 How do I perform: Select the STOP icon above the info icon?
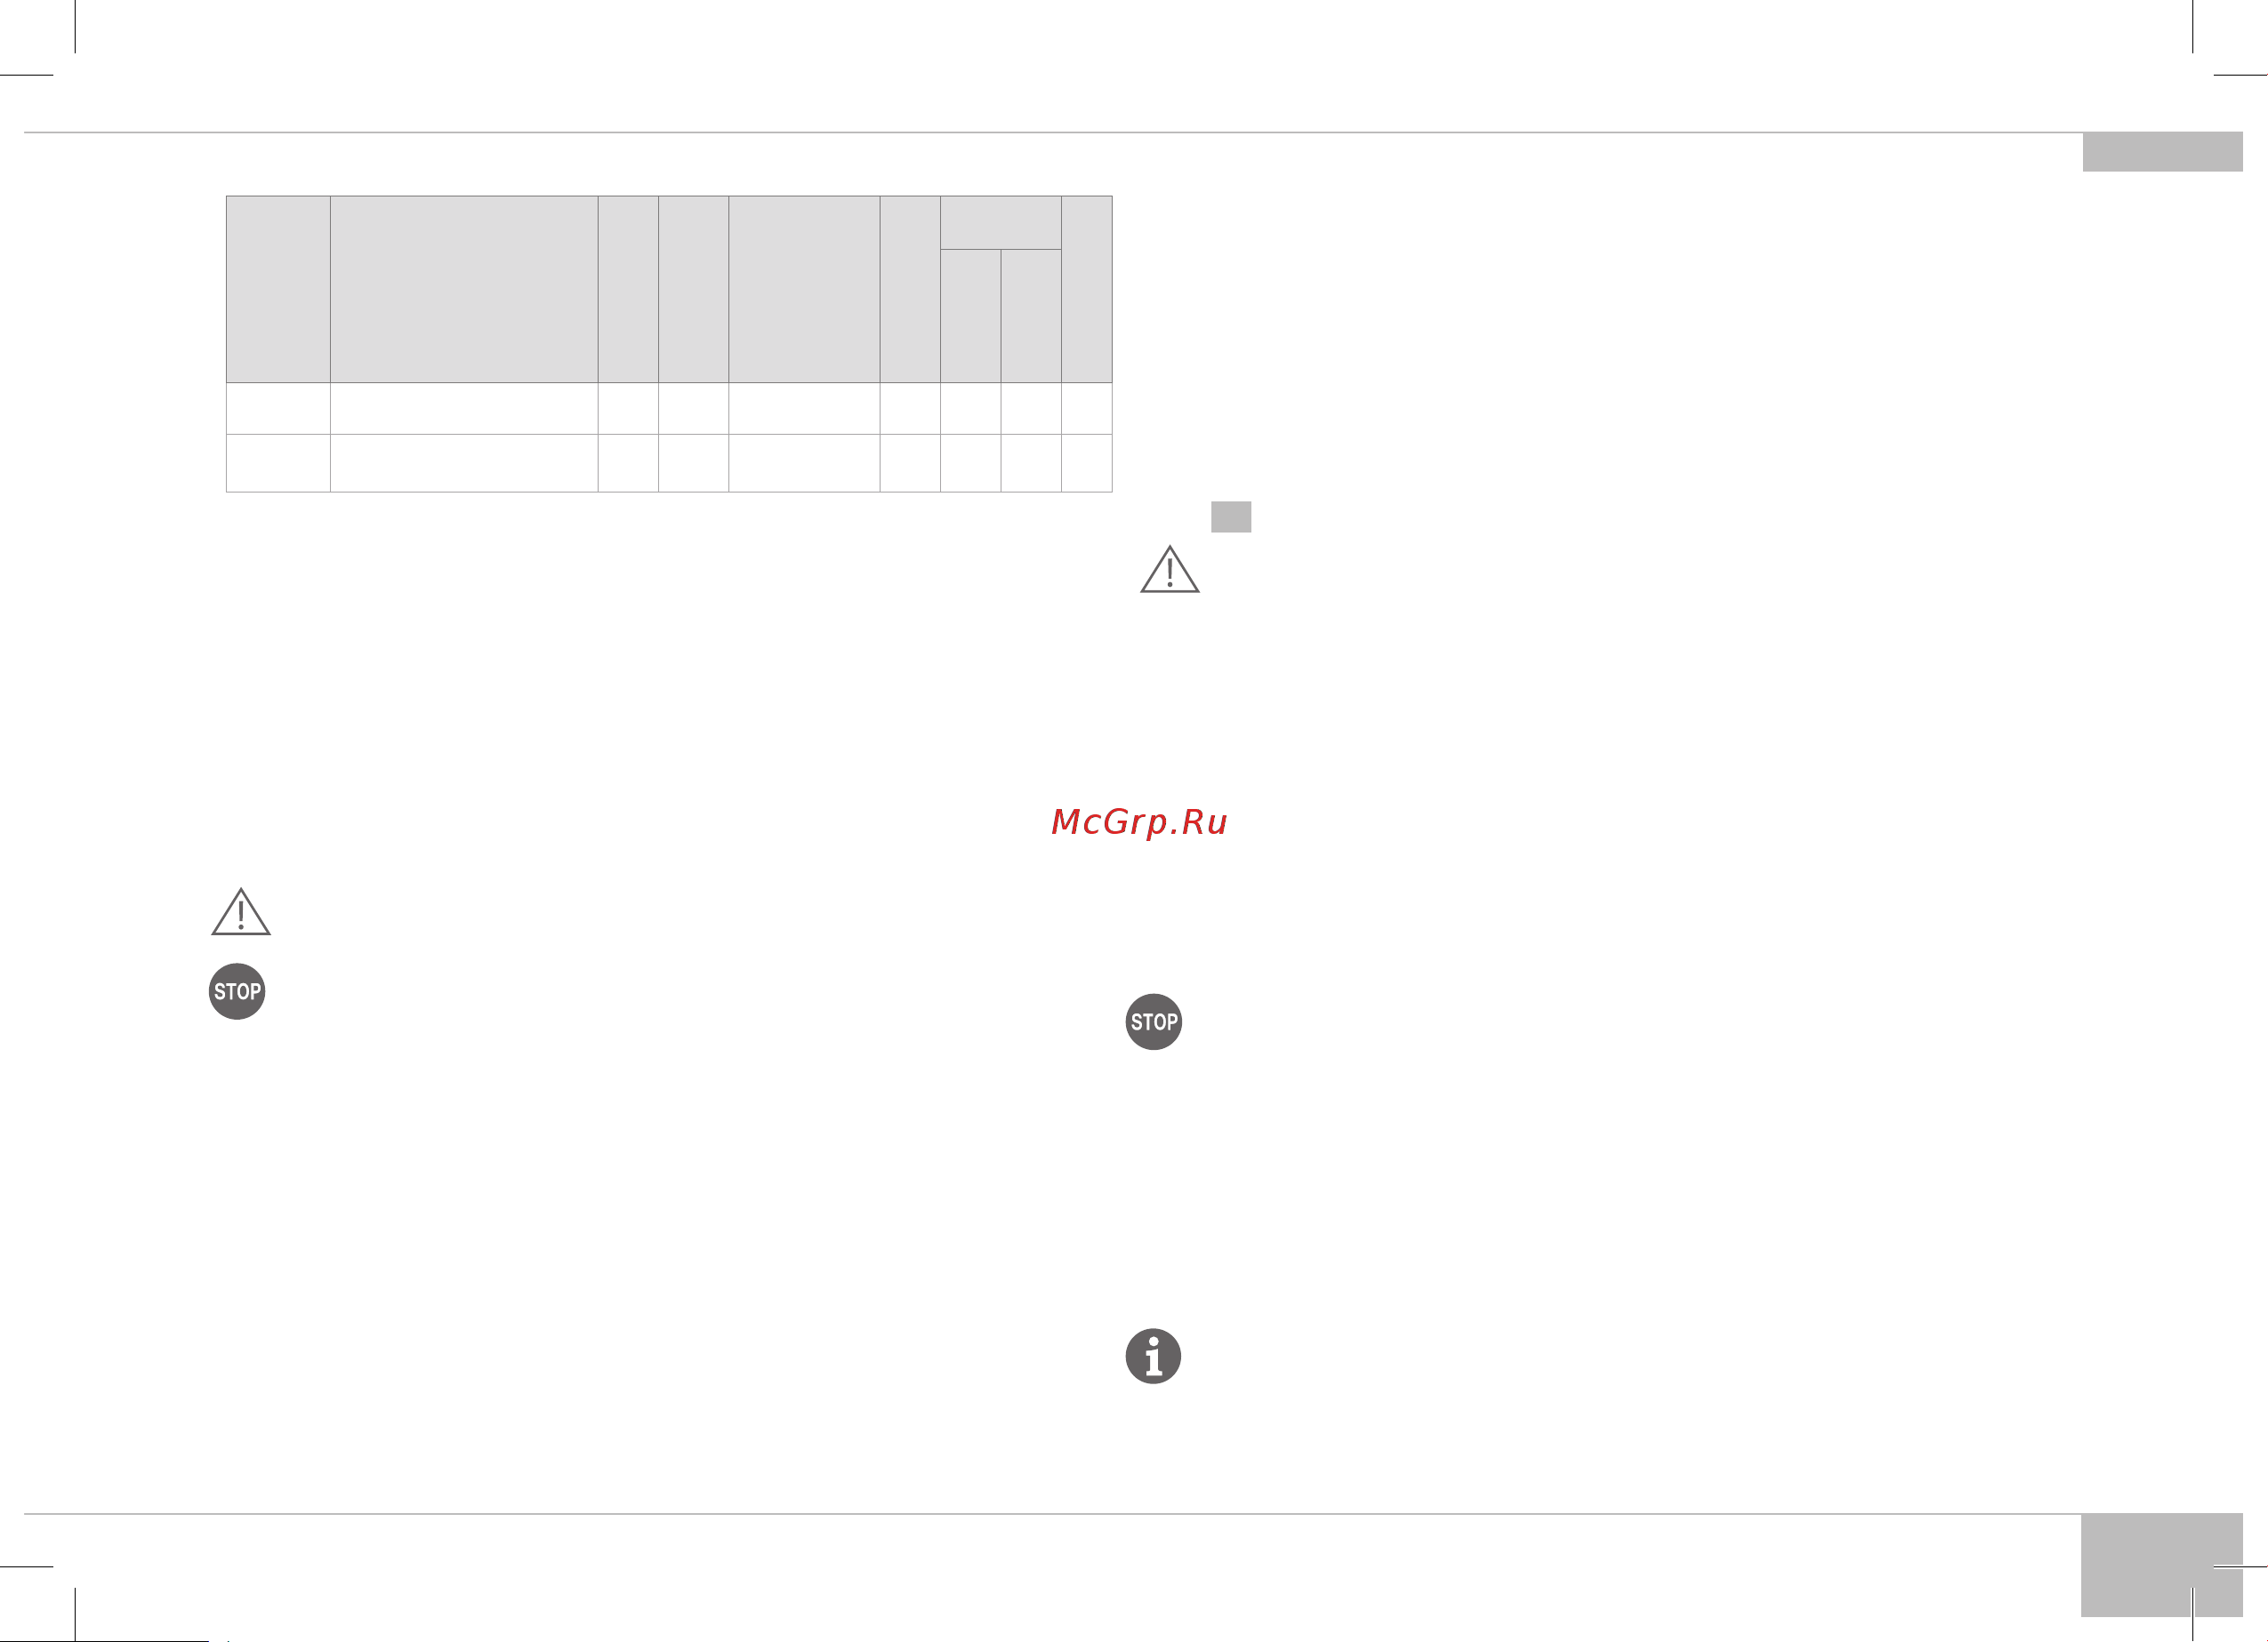1154,1021
